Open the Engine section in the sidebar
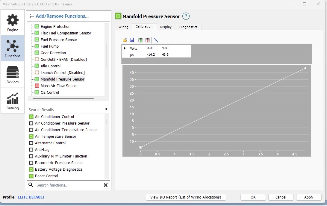Screen dimensions: 327x206 pyautogui.click(x=13, y=23)
